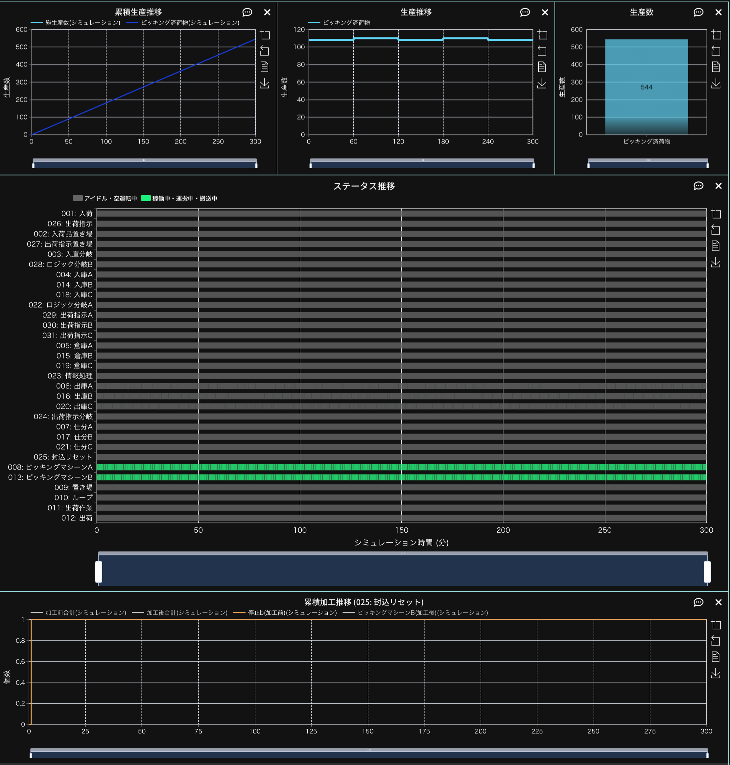Open comment bubble on 生産数 panel

coord(698,12)
